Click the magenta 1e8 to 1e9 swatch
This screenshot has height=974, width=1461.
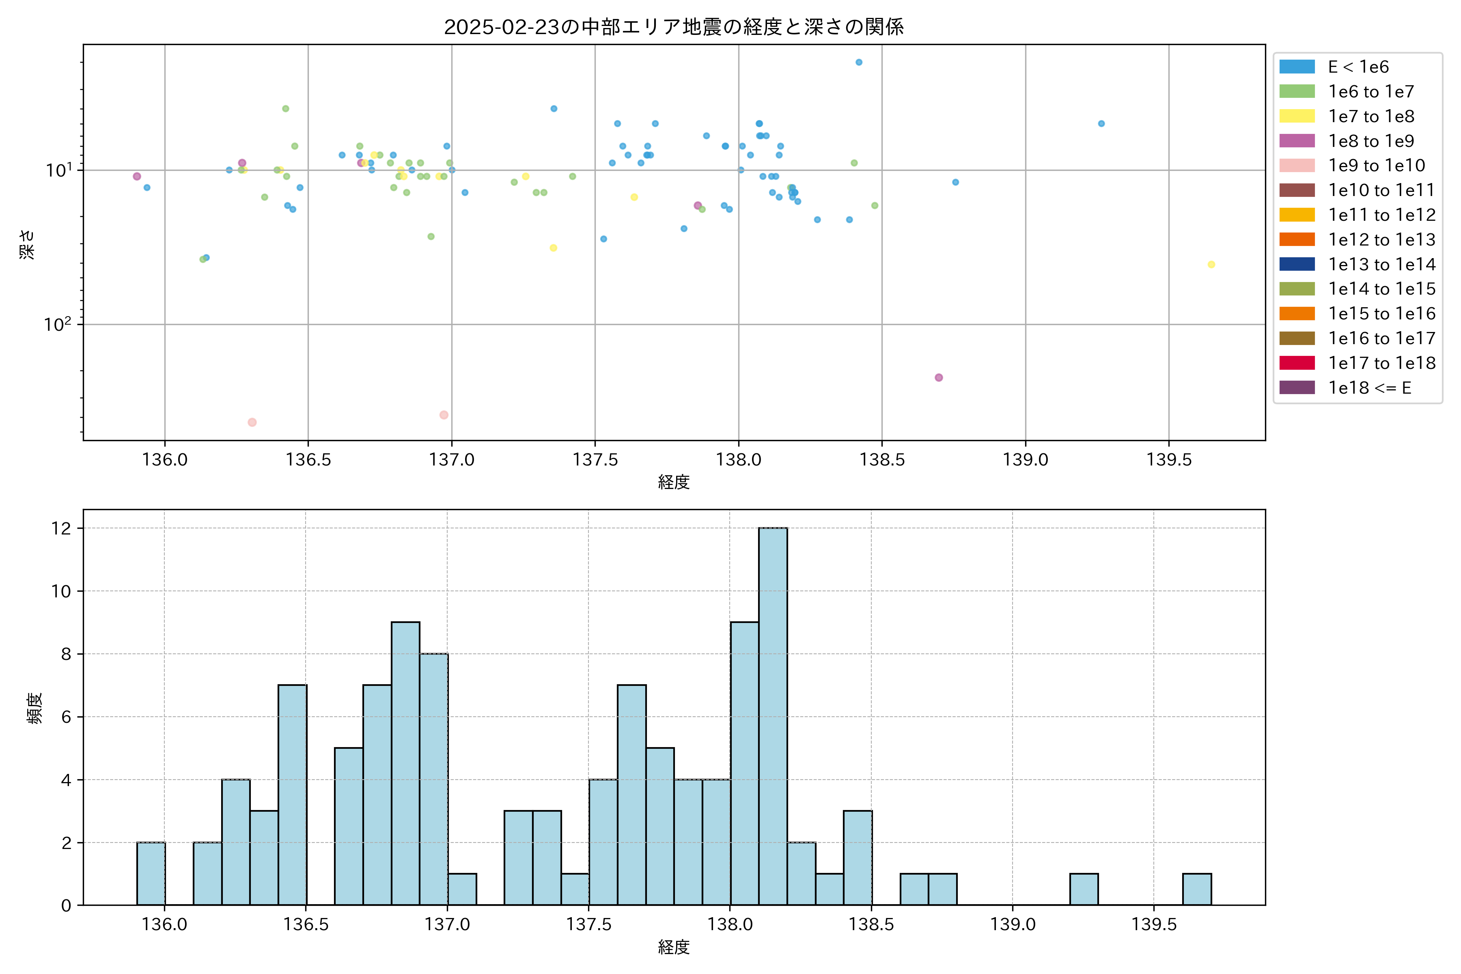[x=1297, y=141]
